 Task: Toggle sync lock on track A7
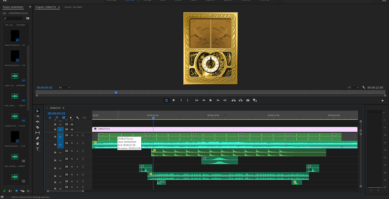tap(66, 182)
